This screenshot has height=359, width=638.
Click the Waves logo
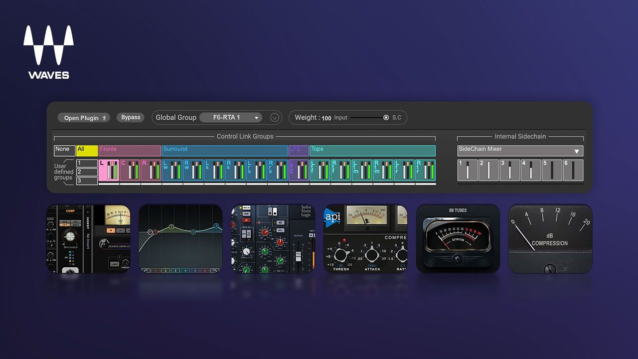[48, 52]
